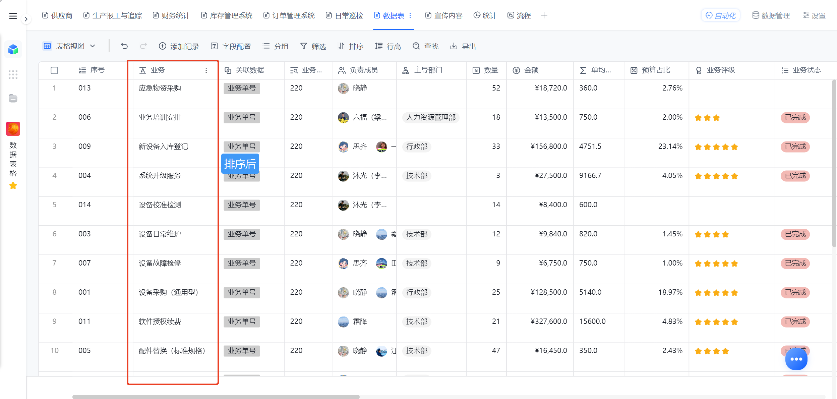Open the orange swirl app icon
The width and height of the screenshot is (837, 399).
coord(13,129)
